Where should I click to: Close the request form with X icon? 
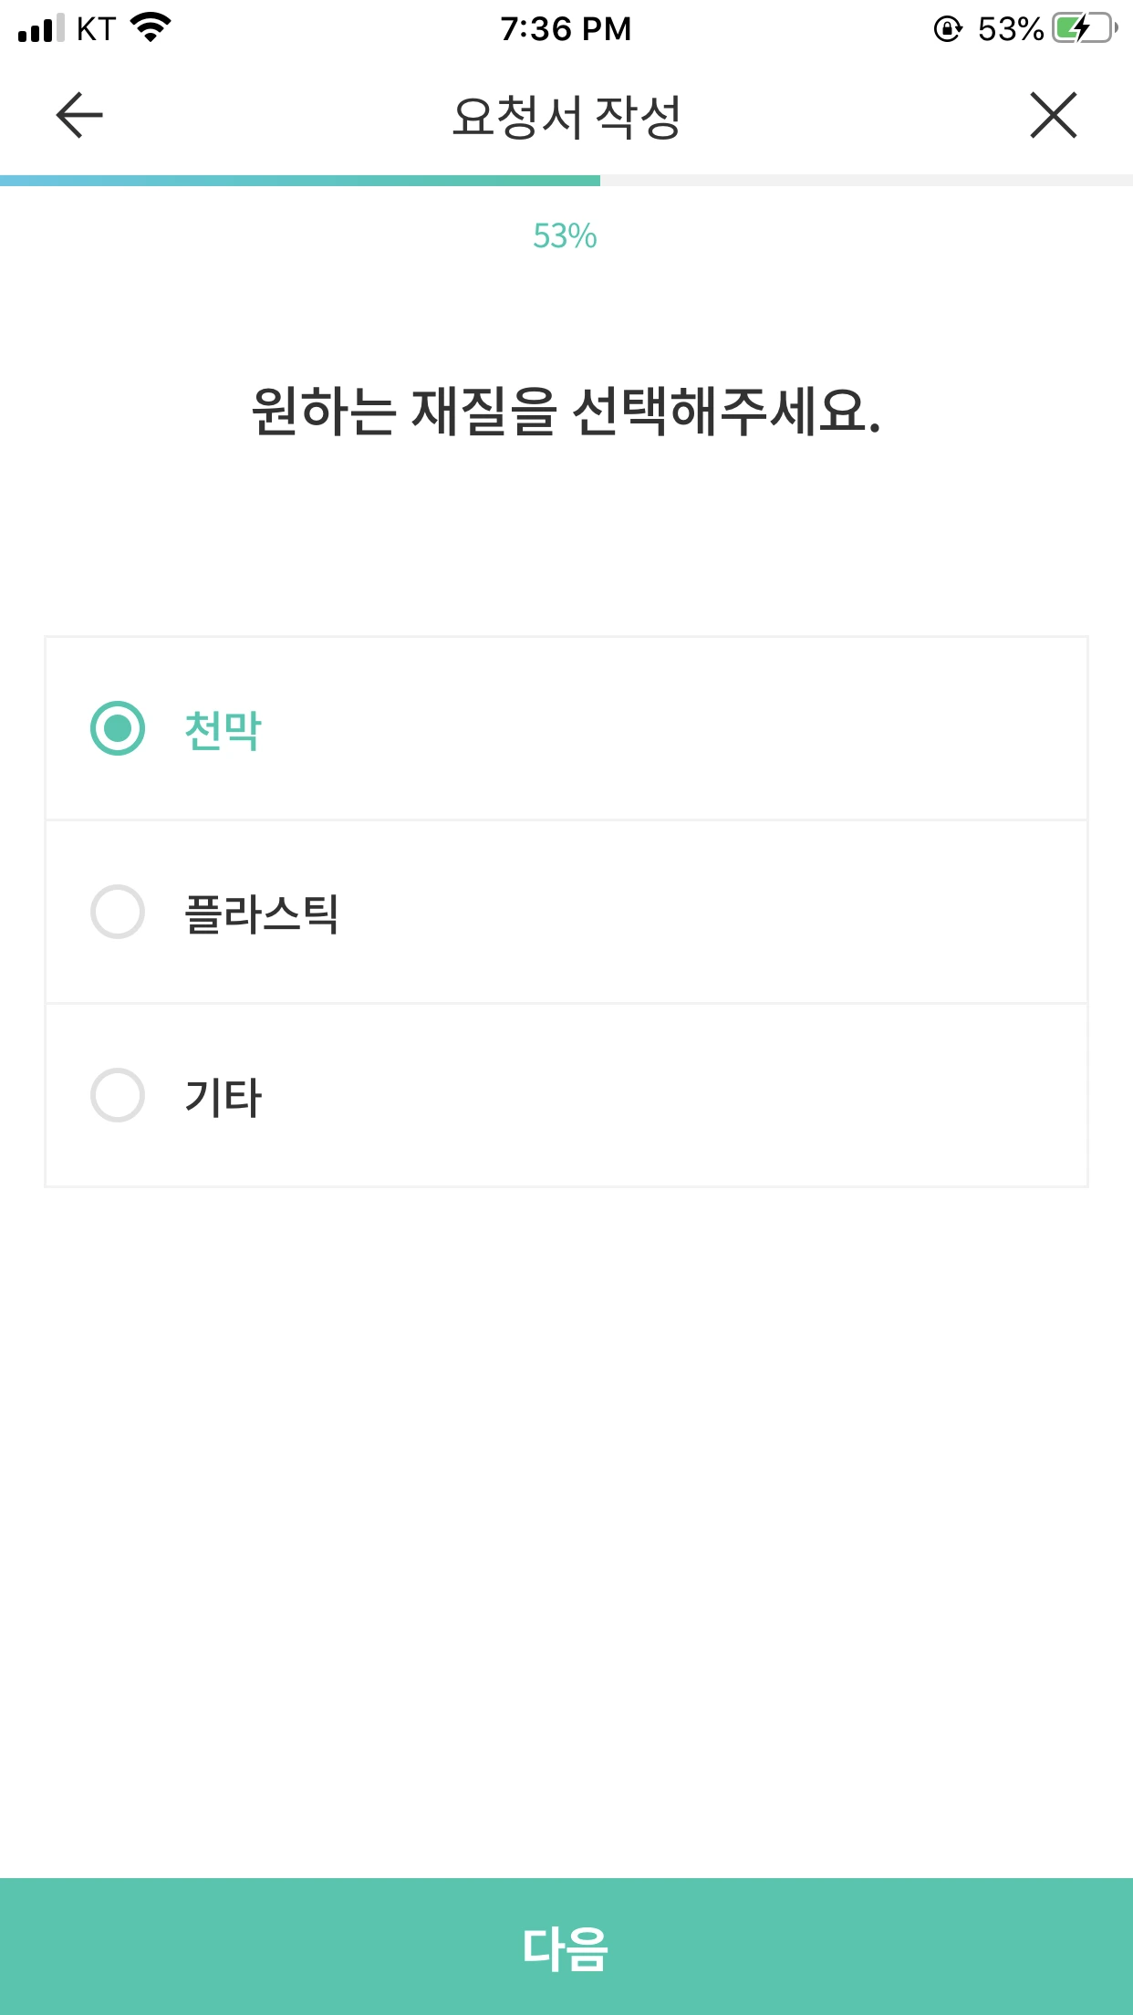(x=1054, y=115)
